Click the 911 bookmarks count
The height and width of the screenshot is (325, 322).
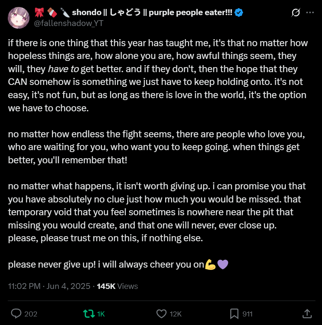coord(248,314)
